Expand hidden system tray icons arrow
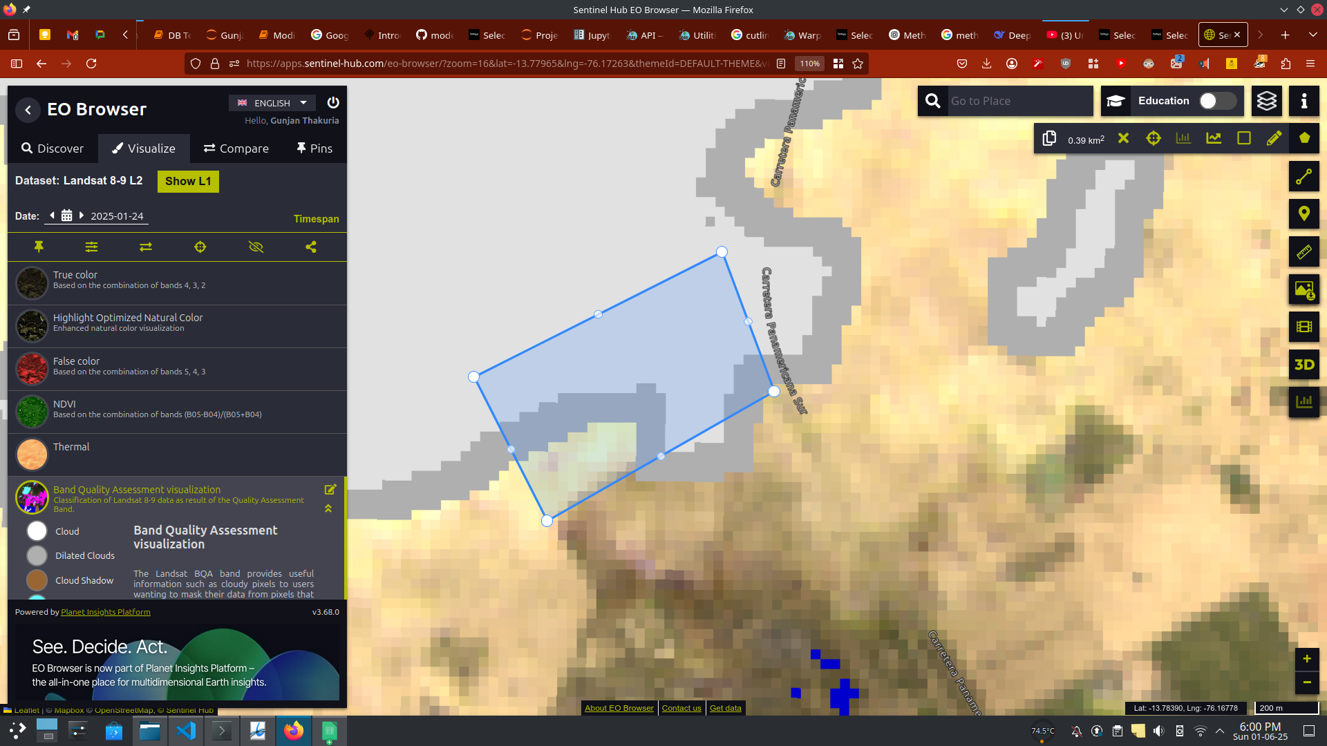The height and width of the screenshot is (746, 1327). 1220,731
